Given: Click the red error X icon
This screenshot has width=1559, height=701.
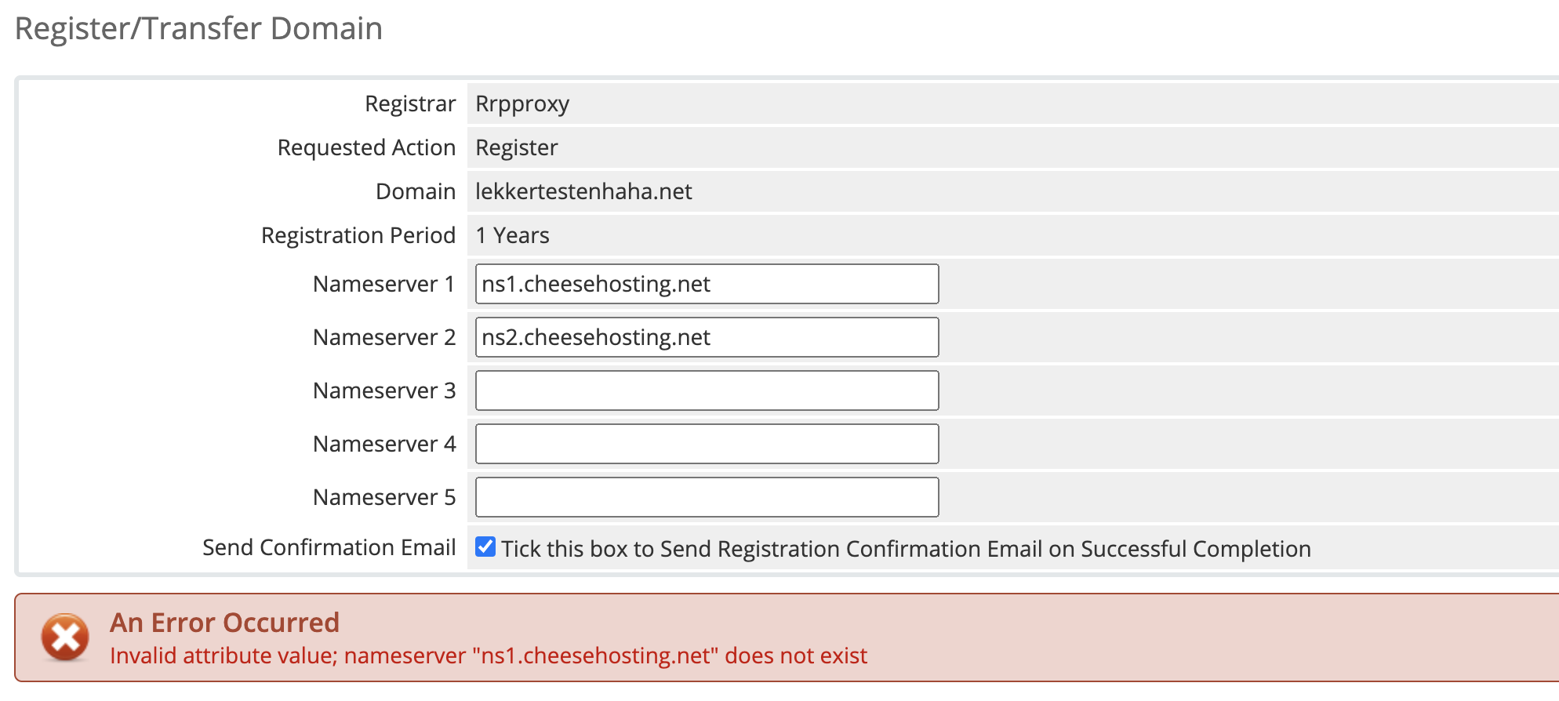Looking at the screenshot, I should 65,637.
